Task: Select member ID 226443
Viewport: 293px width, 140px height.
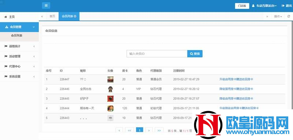Action: point(64,118)
